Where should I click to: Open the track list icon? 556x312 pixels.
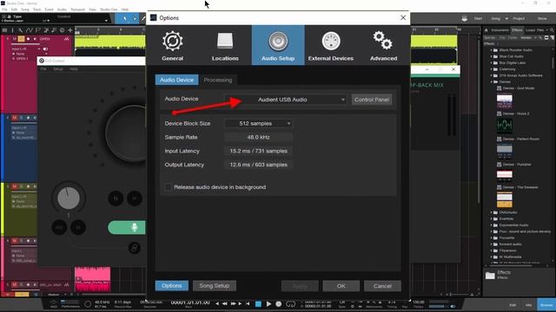(4, 30)
